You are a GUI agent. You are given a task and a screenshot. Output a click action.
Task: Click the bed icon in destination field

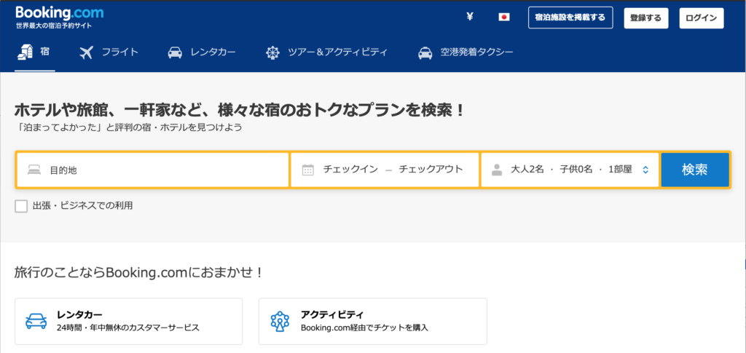pos(34,170)
